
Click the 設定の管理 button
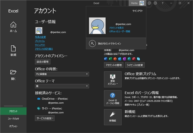click(x=43, y=62)
